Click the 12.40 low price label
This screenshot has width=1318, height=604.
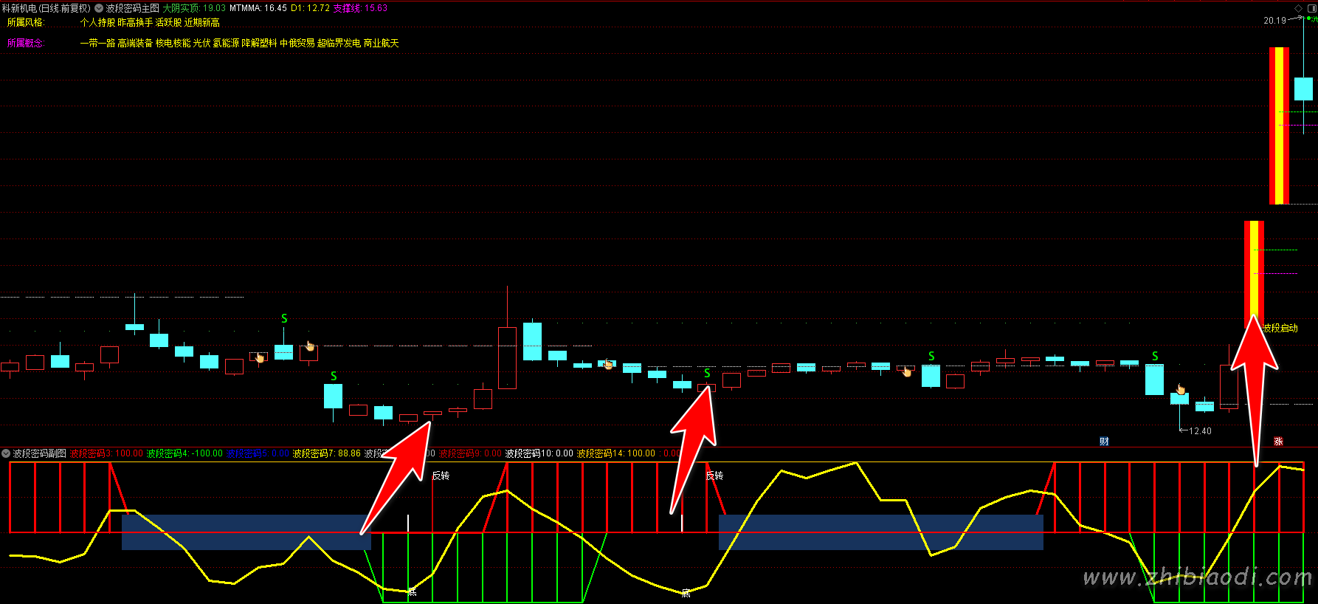coord(1200,431)
